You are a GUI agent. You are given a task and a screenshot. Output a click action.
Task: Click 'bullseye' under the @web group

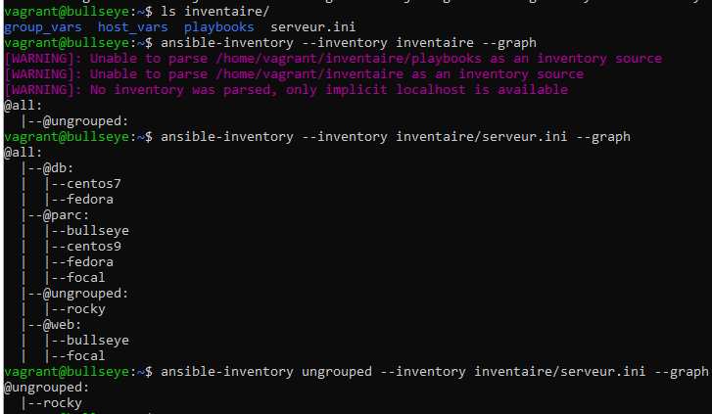pos(98,341)
